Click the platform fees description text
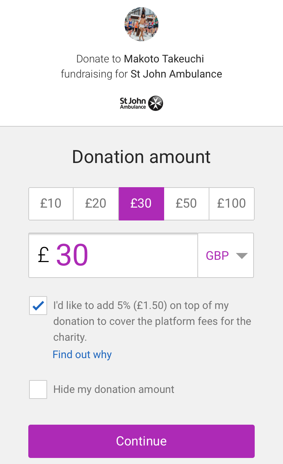 (152, 321)
